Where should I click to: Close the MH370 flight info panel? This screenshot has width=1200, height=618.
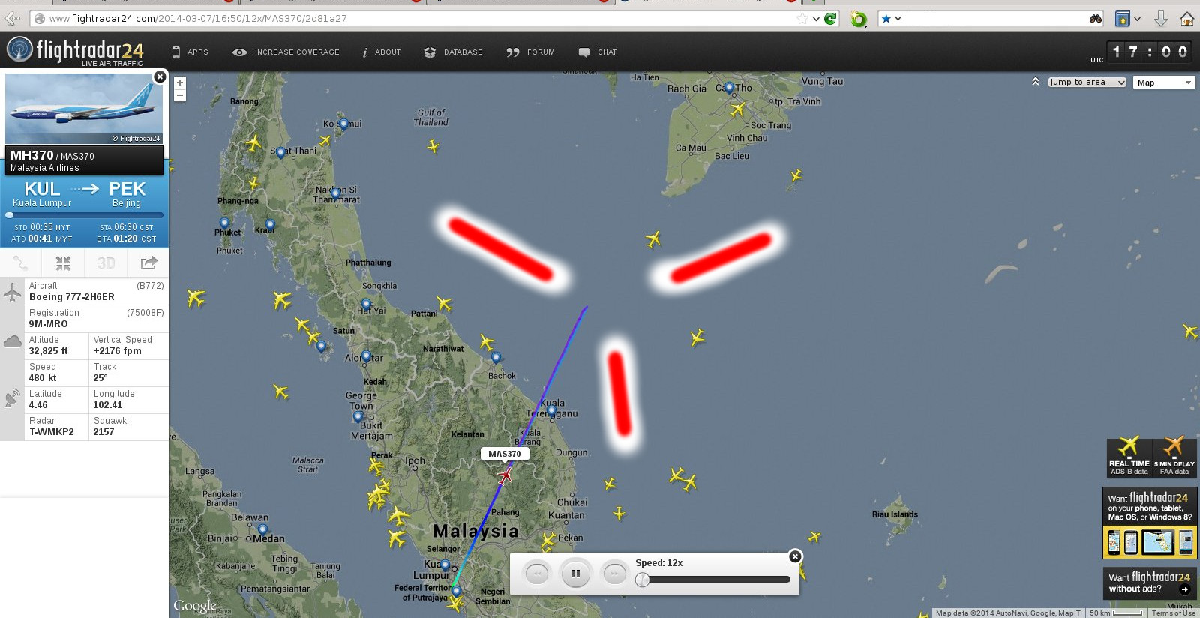[160, 76]
